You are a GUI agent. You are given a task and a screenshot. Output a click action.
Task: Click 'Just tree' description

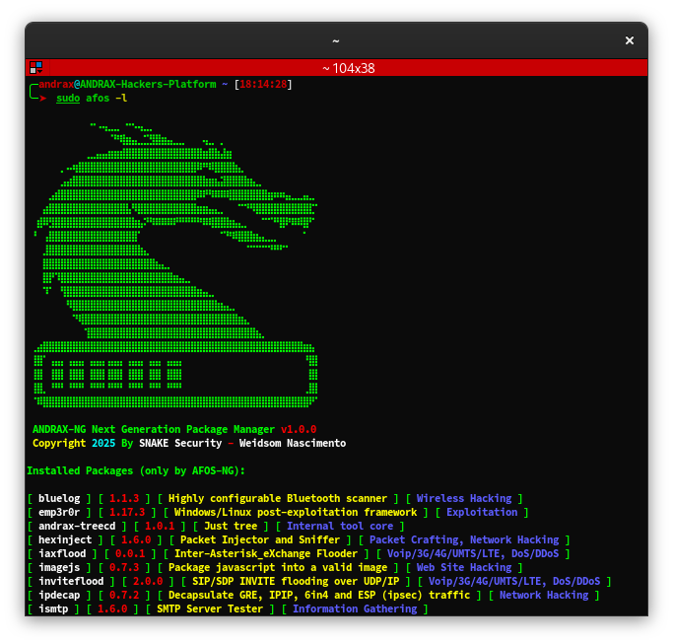231,526
